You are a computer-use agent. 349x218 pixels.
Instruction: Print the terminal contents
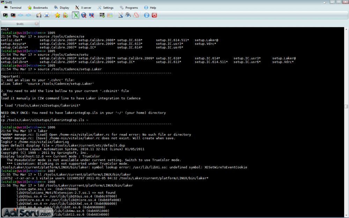click(x=46, y=15)
